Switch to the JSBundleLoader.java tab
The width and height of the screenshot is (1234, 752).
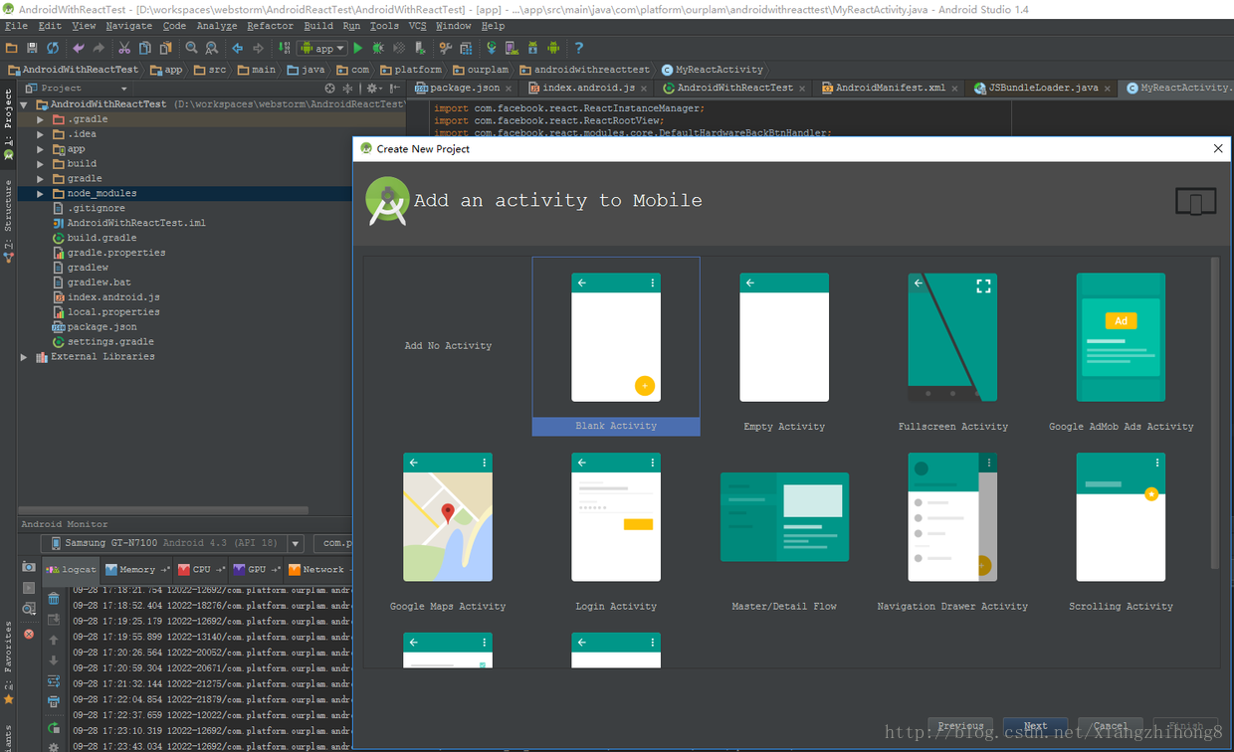point(1041,88)
